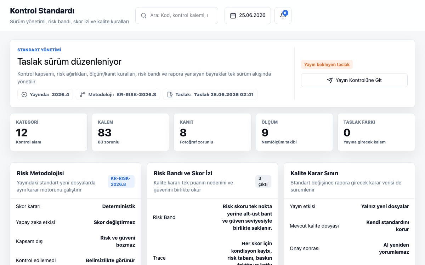Click the 3 çıktı badge

pos(263,181)
